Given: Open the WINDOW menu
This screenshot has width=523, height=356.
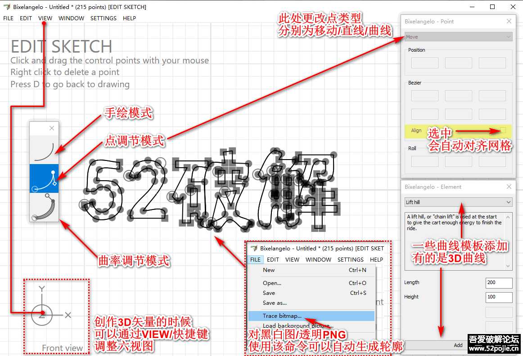Looking at the screenshot, I should point(71,18).
